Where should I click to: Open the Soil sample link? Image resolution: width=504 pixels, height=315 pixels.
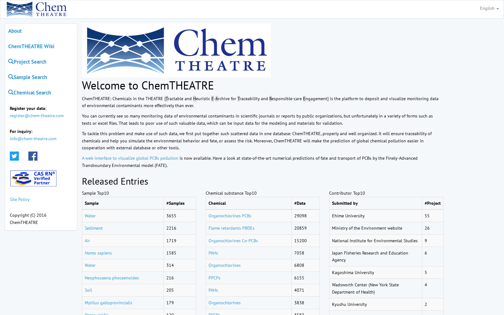pyautogui.click(x=88, y=290)
